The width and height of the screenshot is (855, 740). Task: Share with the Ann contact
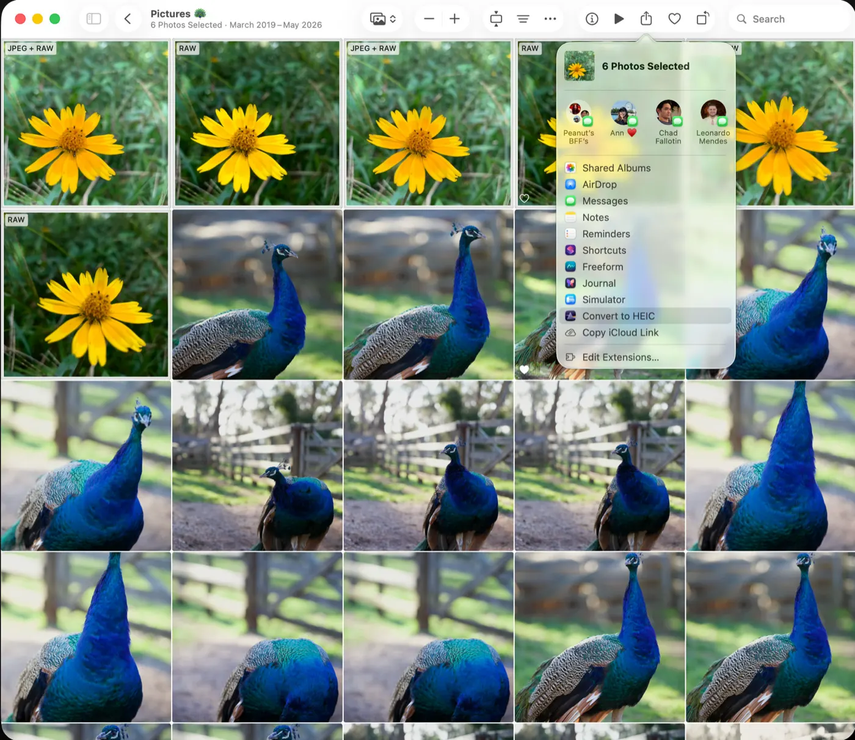[x=624, y=119]
